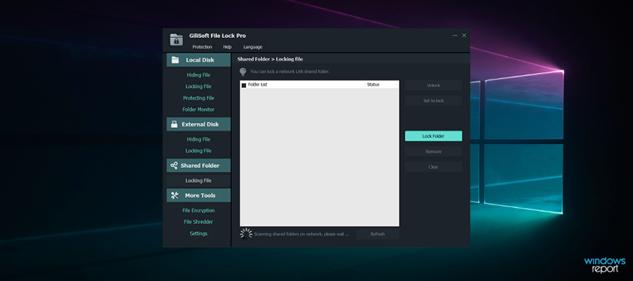
Task: Open the Protection menu
Action: coord(202,47)
